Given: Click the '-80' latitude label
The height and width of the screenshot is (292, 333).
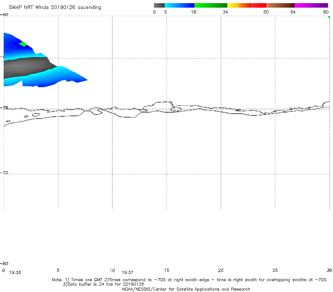Looking at the screenshot, I should coord(4,263).
